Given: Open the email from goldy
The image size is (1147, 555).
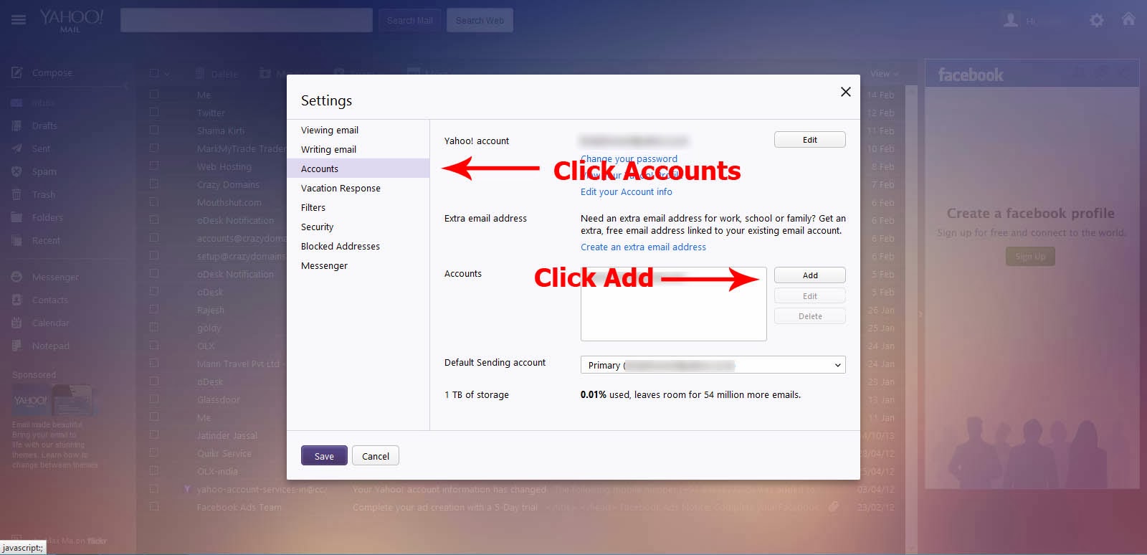Looking at the screenshot, I should (x=209, y=328).
